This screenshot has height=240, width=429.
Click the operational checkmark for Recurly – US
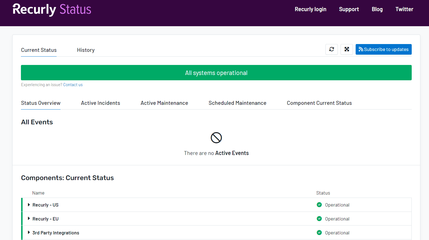pos(319,205)
